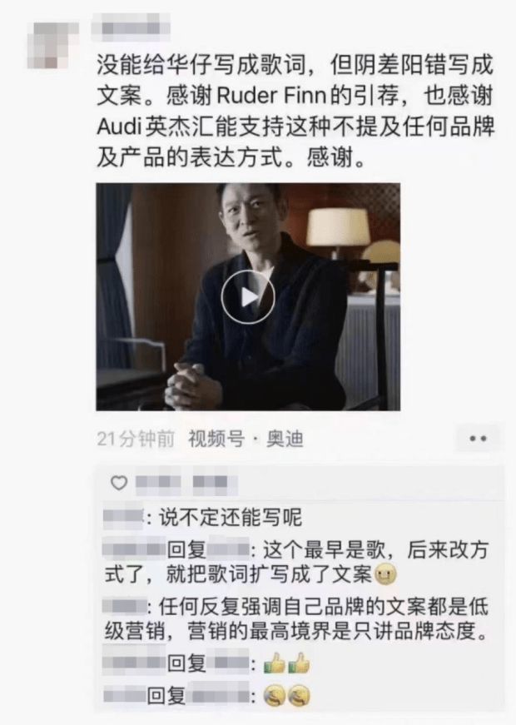Image resolution: width=516 pixels, height=725 pixels.
Task: Open the blurred poster profile avatar
Action: point(52,43)
